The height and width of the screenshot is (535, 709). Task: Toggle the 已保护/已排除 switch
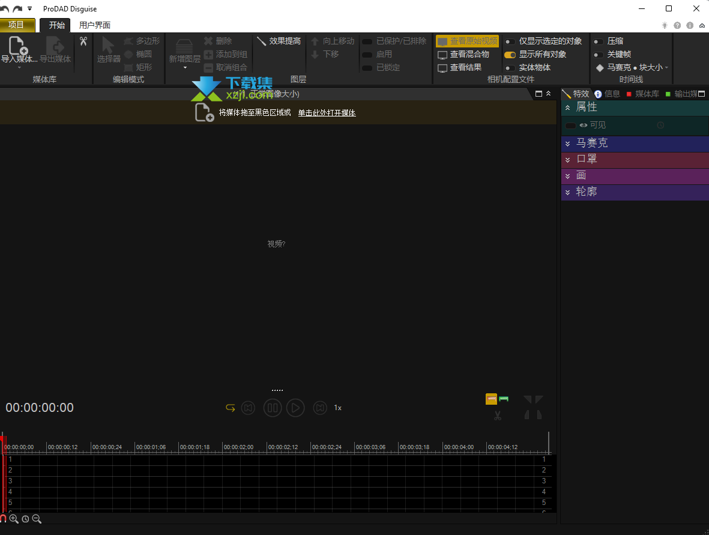[367, 41]
